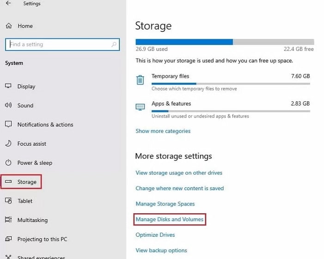Click the Find a setting search field

pos(62,44)
